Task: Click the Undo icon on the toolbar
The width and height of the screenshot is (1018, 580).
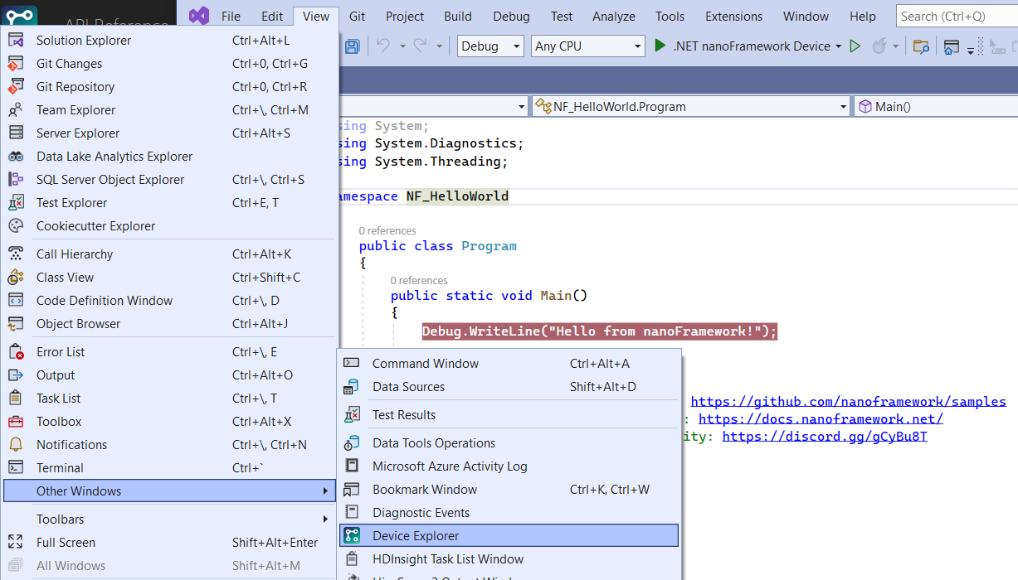Action: pos(382,47)
